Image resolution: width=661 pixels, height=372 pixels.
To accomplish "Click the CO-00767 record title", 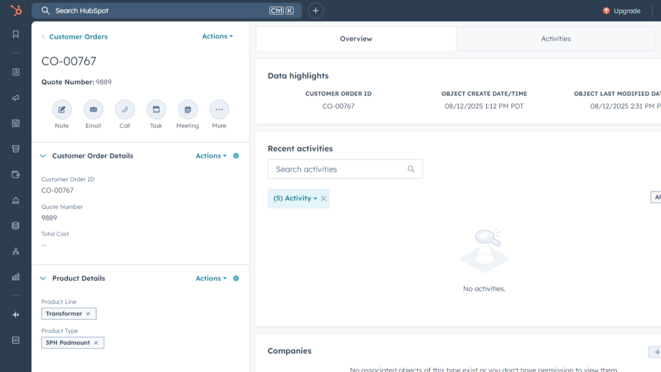I will [x=69, y=61].
